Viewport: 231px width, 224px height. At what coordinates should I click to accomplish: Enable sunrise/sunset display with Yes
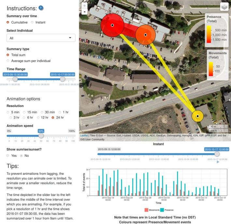[x=8, y=155]
